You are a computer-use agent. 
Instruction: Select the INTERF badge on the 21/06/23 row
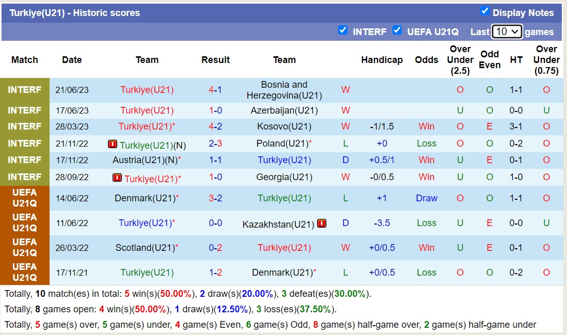click(25, 89)
